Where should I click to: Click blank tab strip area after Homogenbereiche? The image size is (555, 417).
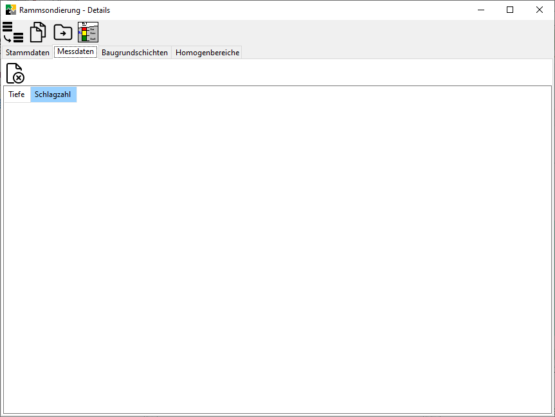386,53
